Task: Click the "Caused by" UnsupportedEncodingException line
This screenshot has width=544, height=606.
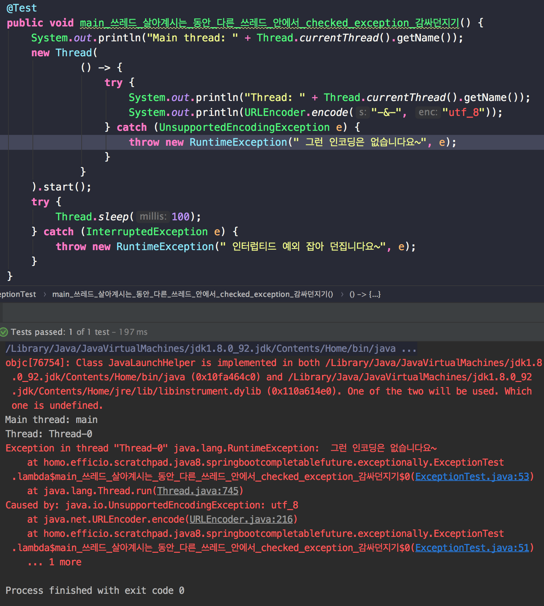Action: pyautogui.click(x=152, y=505)
